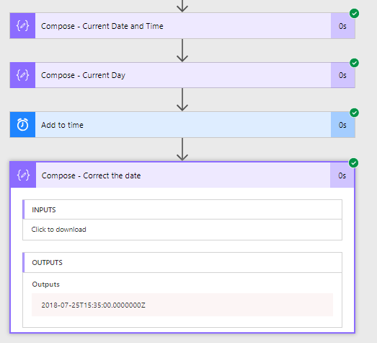The width and height of the screenshot is (377, 343).
Task: Click the INPUTS section header
Action: point(182,209)
